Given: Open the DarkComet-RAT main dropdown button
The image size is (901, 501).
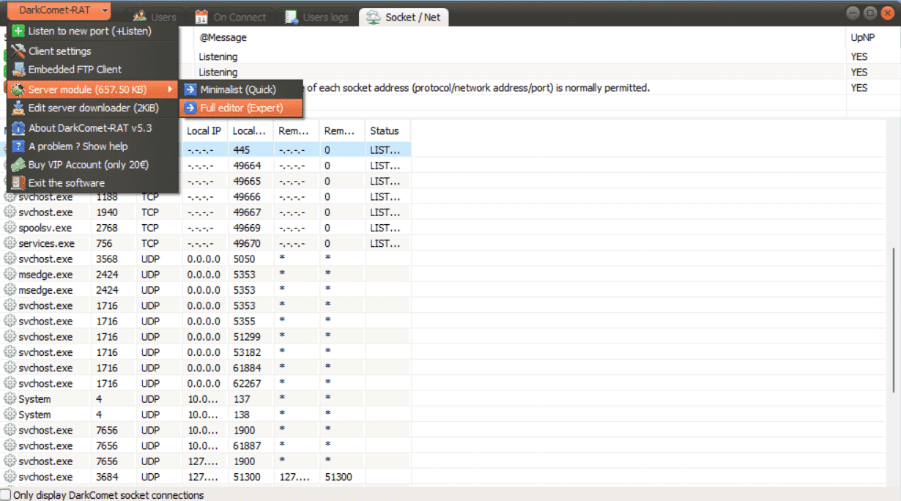Looking at the screenshot, I should tap(61, 10).
